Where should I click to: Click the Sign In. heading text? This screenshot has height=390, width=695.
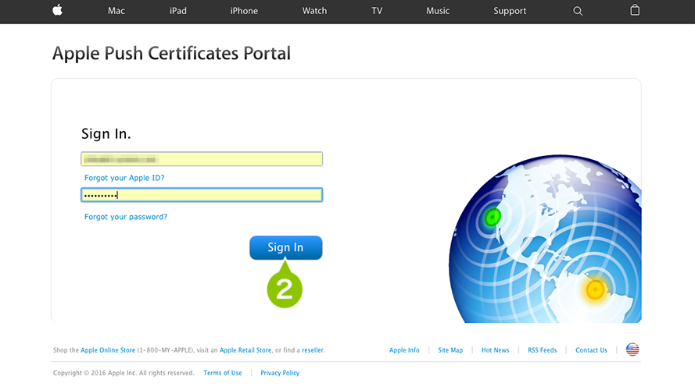coord(106,133)
